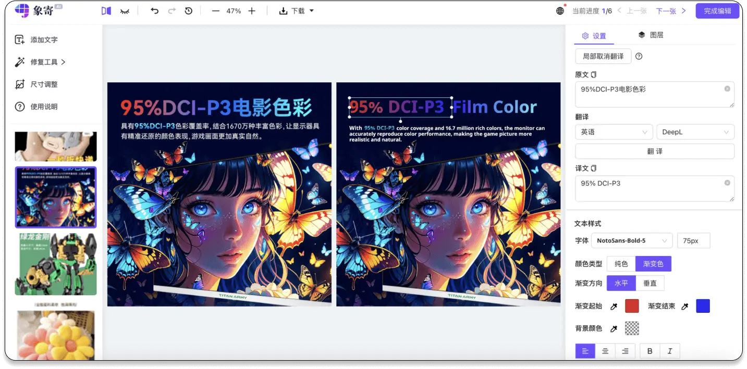Switch to the 图层 layers tab
747x369 pixels.
pyautogui.click(x=651, y=35)
